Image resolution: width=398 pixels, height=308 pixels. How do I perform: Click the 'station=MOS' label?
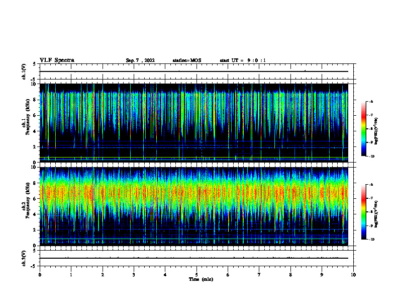click(x=187, y=60)
